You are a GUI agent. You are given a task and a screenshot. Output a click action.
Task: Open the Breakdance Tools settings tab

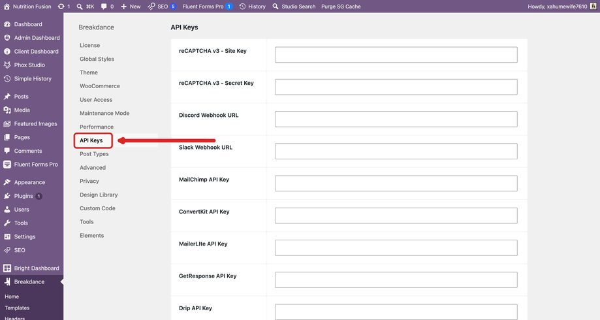coord(86,222)
